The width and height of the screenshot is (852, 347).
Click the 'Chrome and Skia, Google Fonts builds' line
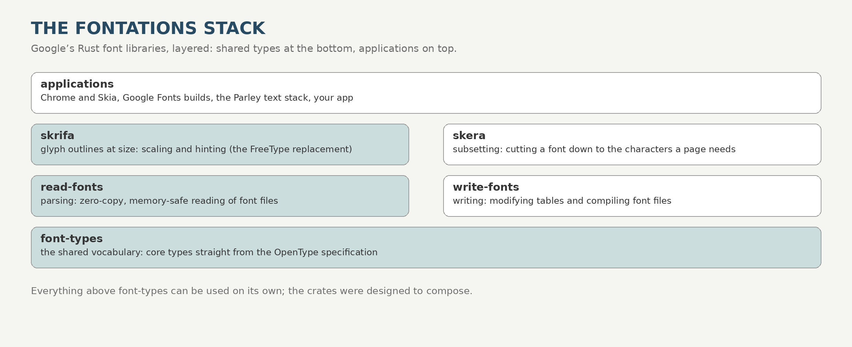tap(197, 98)
